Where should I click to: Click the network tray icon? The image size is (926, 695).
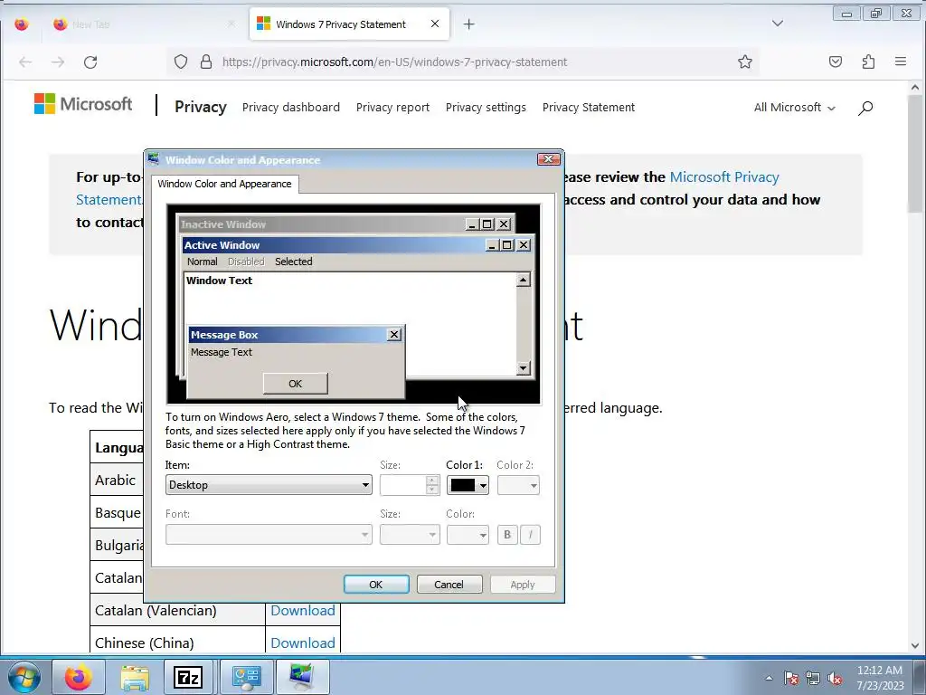click(813, 678)
